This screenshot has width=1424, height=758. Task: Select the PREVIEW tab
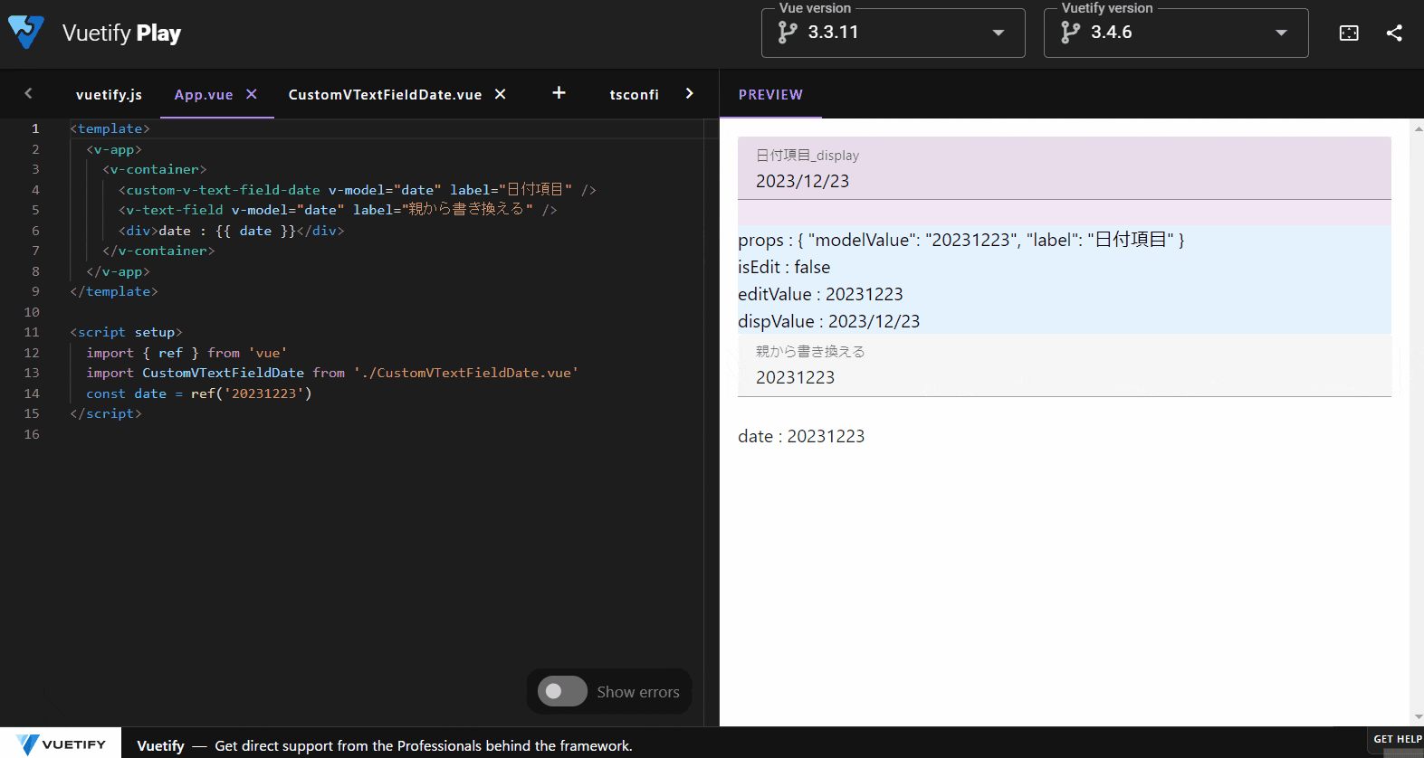click(x=770, y=94)
